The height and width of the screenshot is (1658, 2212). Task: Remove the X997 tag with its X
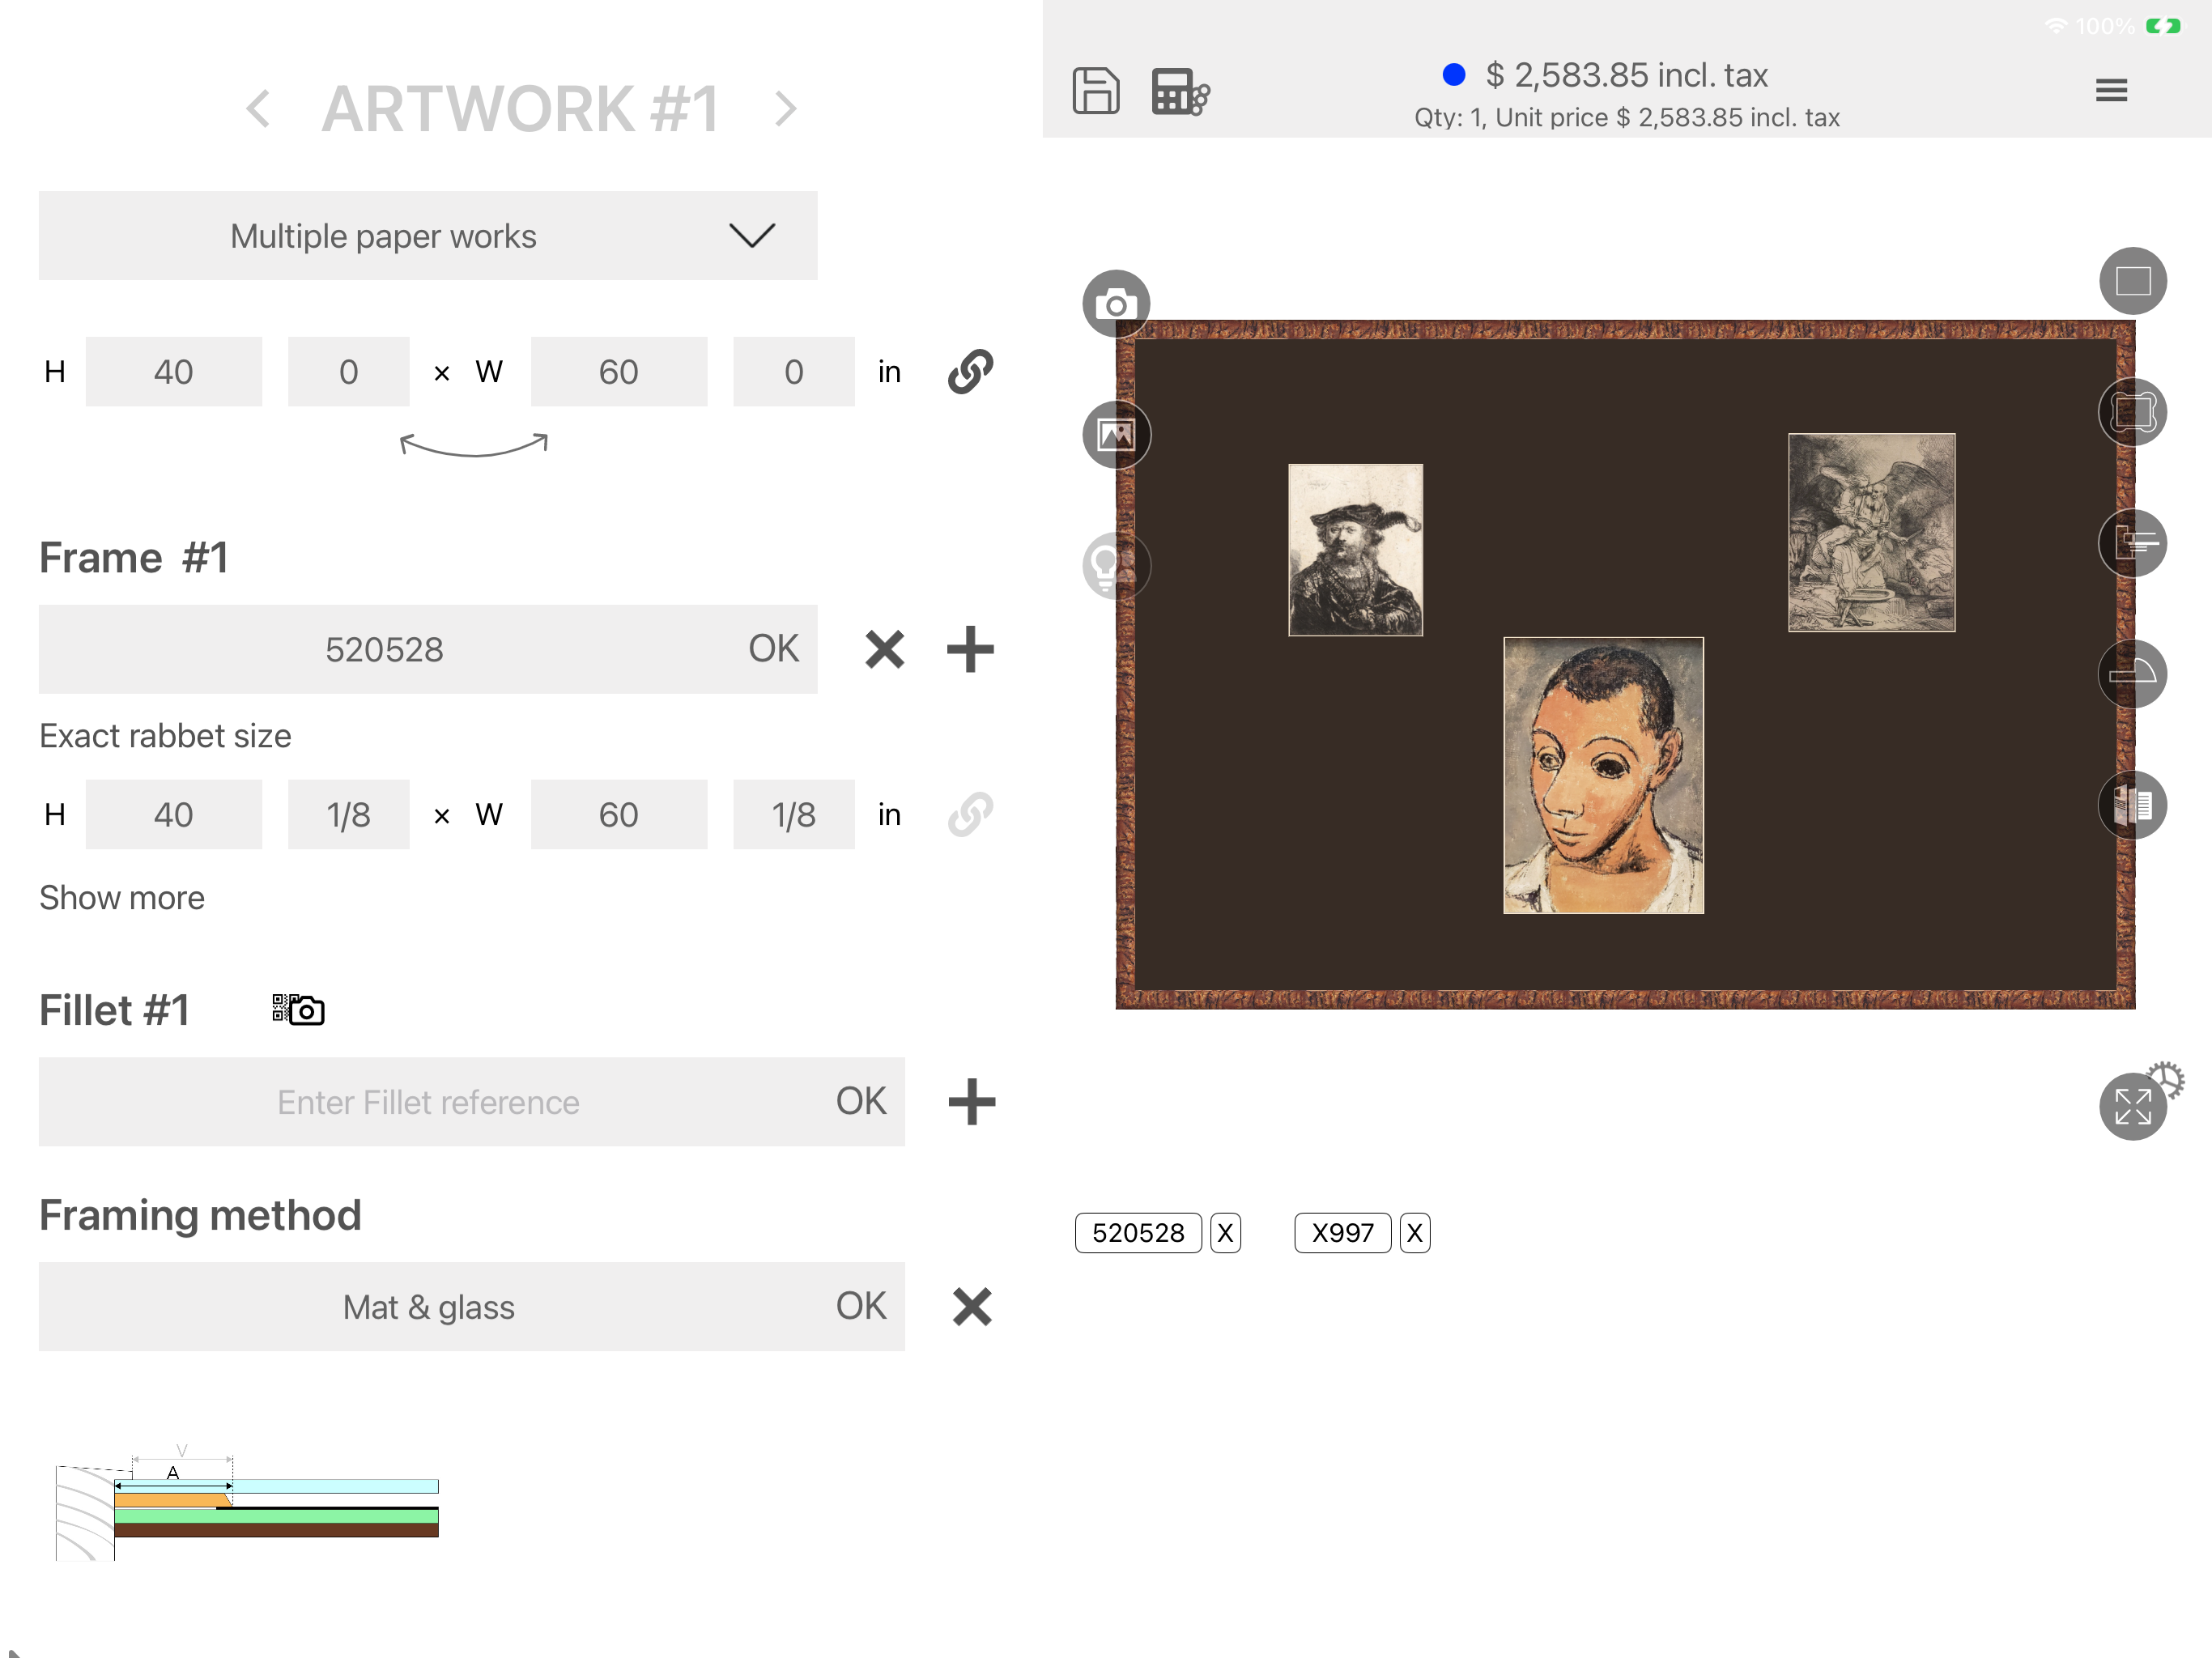pos(1414,1233)
